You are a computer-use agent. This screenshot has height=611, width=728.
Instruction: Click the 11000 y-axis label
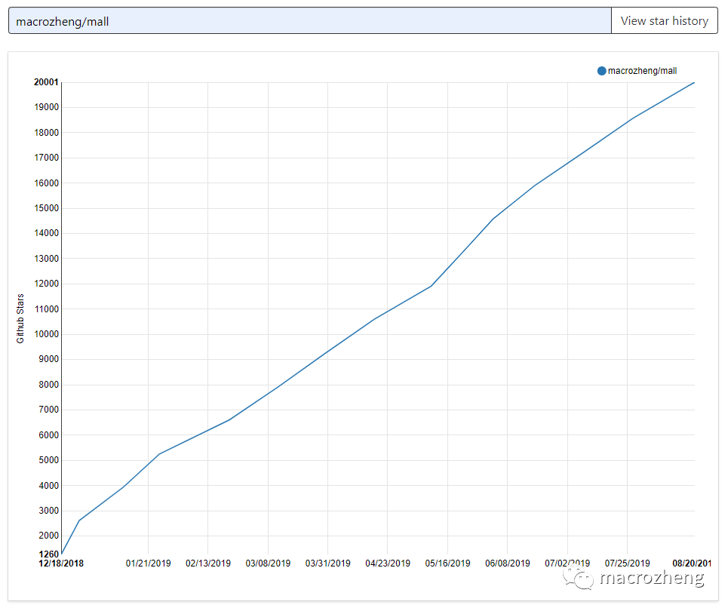pyautogui.click(x=47, y=309)
